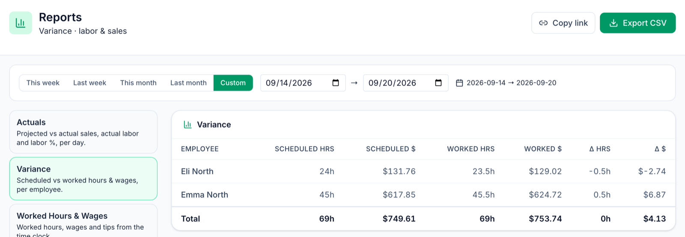This screenshot has height=237, width=685.
Task: Open the Worked Hours & Wages report
Action: (x=83, y=221)
